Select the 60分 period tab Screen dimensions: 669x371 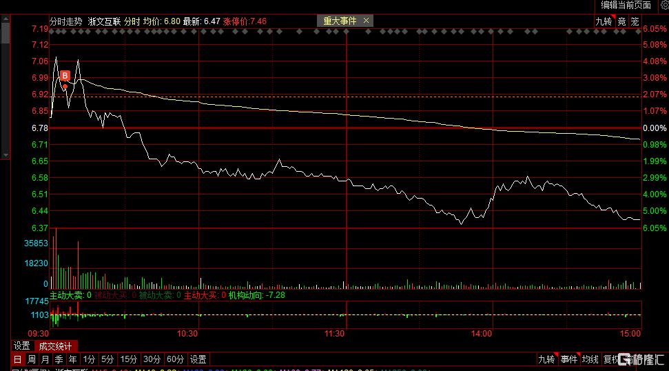[x=175, y=359]
